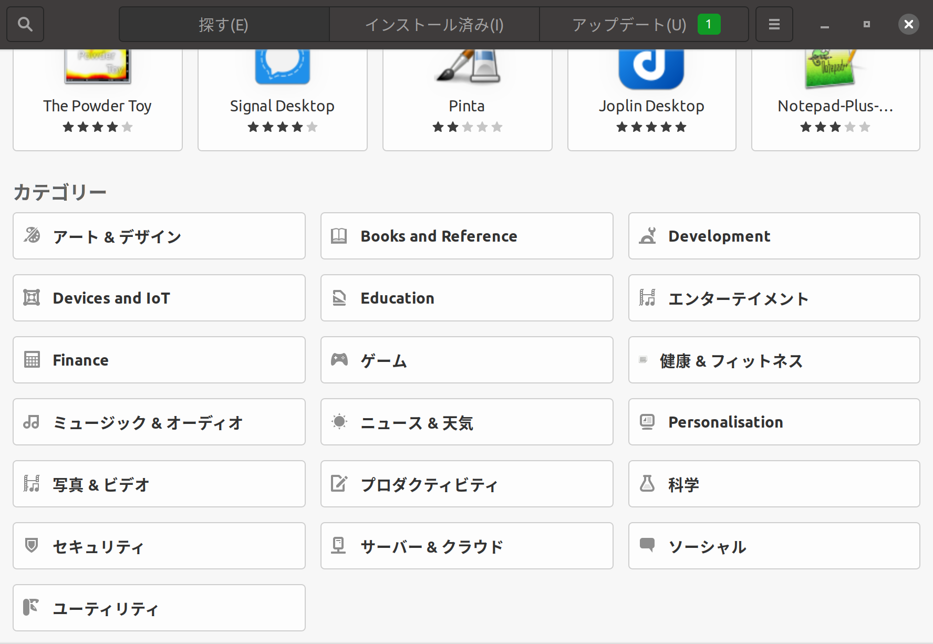Open the エンターテイメント category

tap(774, 298)
